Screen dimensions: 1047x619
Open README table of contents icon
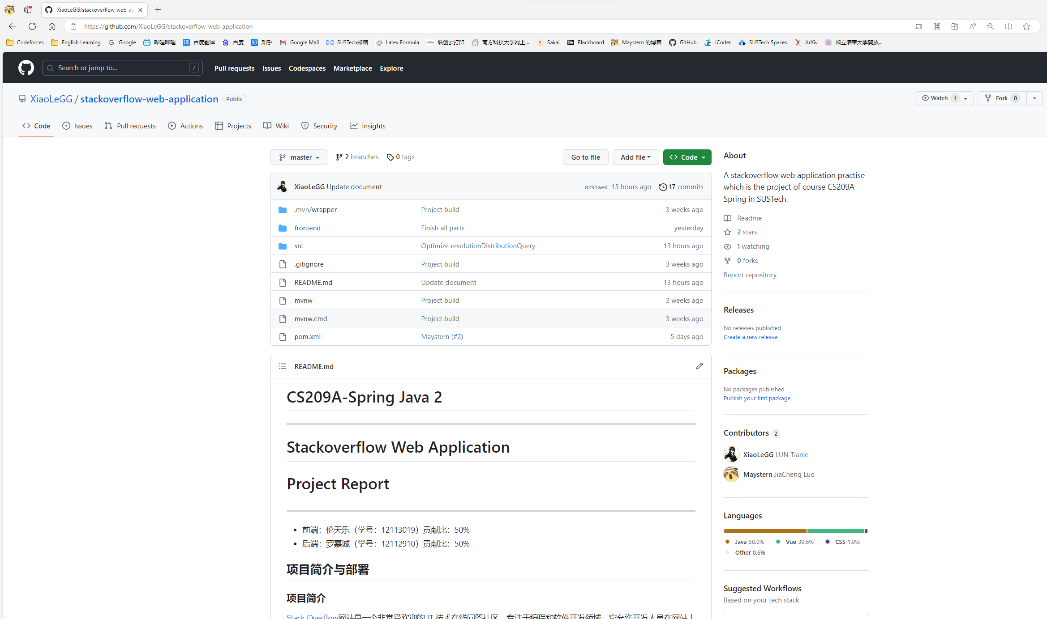(282, 366)
